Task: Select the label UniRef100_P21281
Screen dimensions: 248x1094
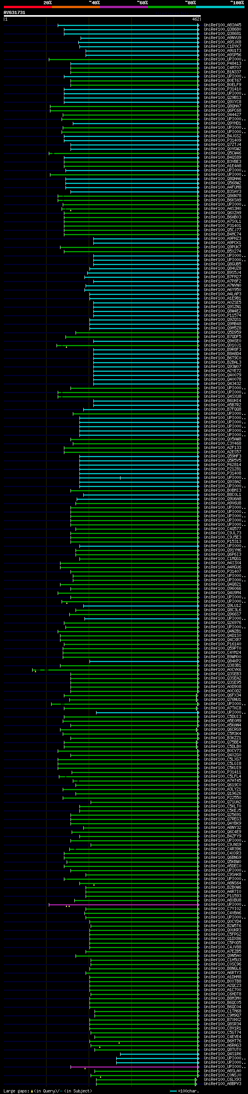Action: coord(222,469)
